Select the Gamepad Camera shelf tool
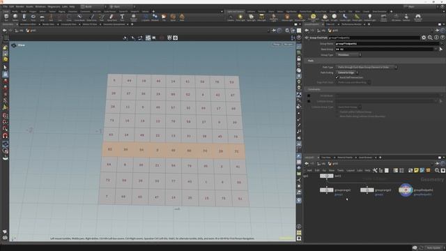 [418, 17]
